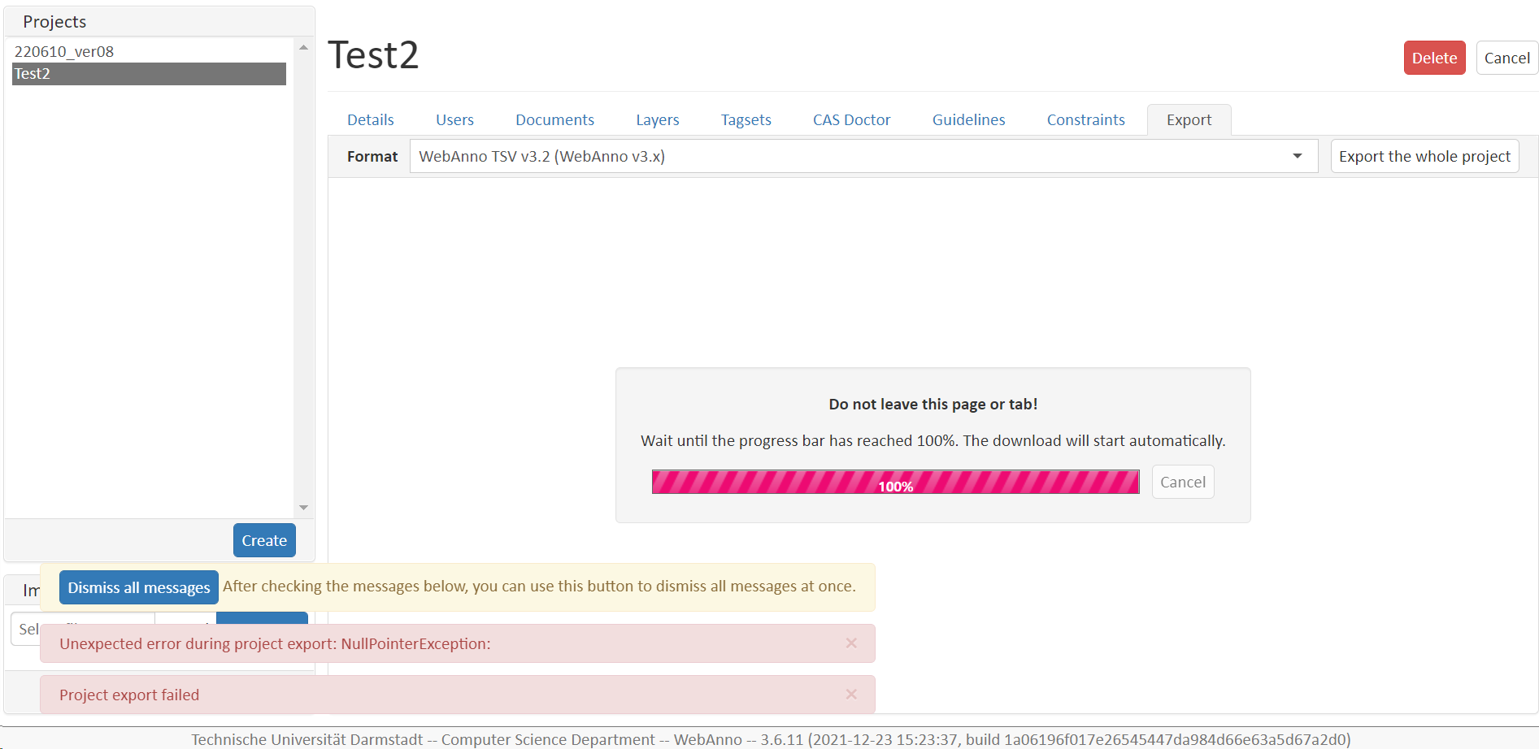
Task: Switch to the Details tab
Action: click(370, 119)
